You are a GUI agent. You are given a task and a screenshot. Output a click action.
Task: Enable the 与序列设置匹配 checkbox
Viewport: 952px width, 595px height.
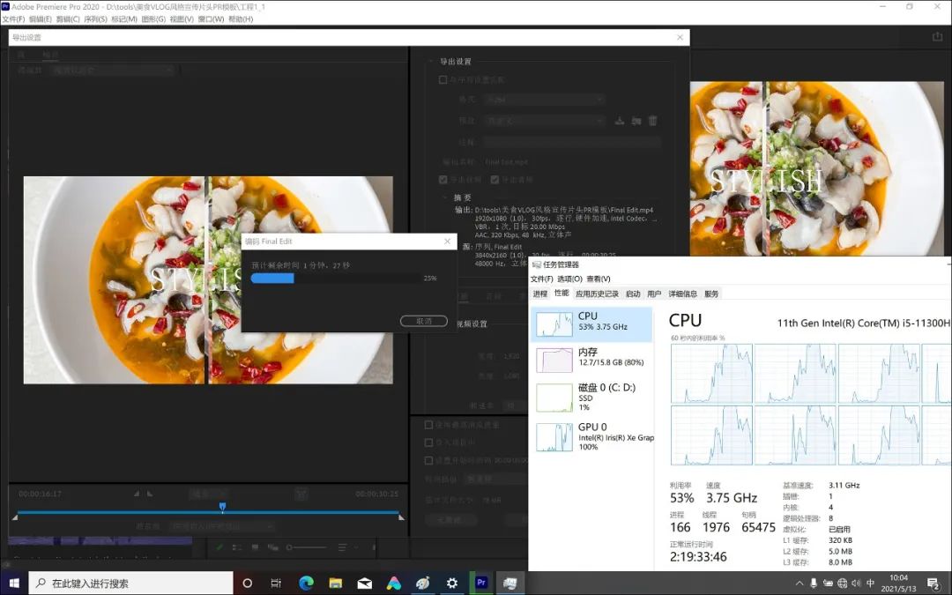(442, 79)
